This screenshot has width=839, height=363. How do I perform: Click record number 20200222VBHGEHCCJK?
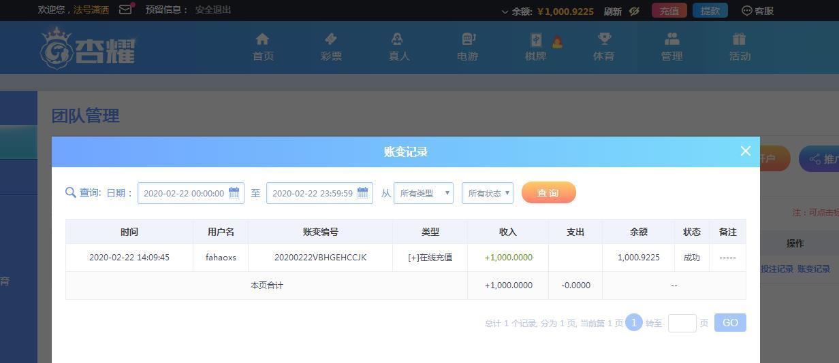[321, 258]
